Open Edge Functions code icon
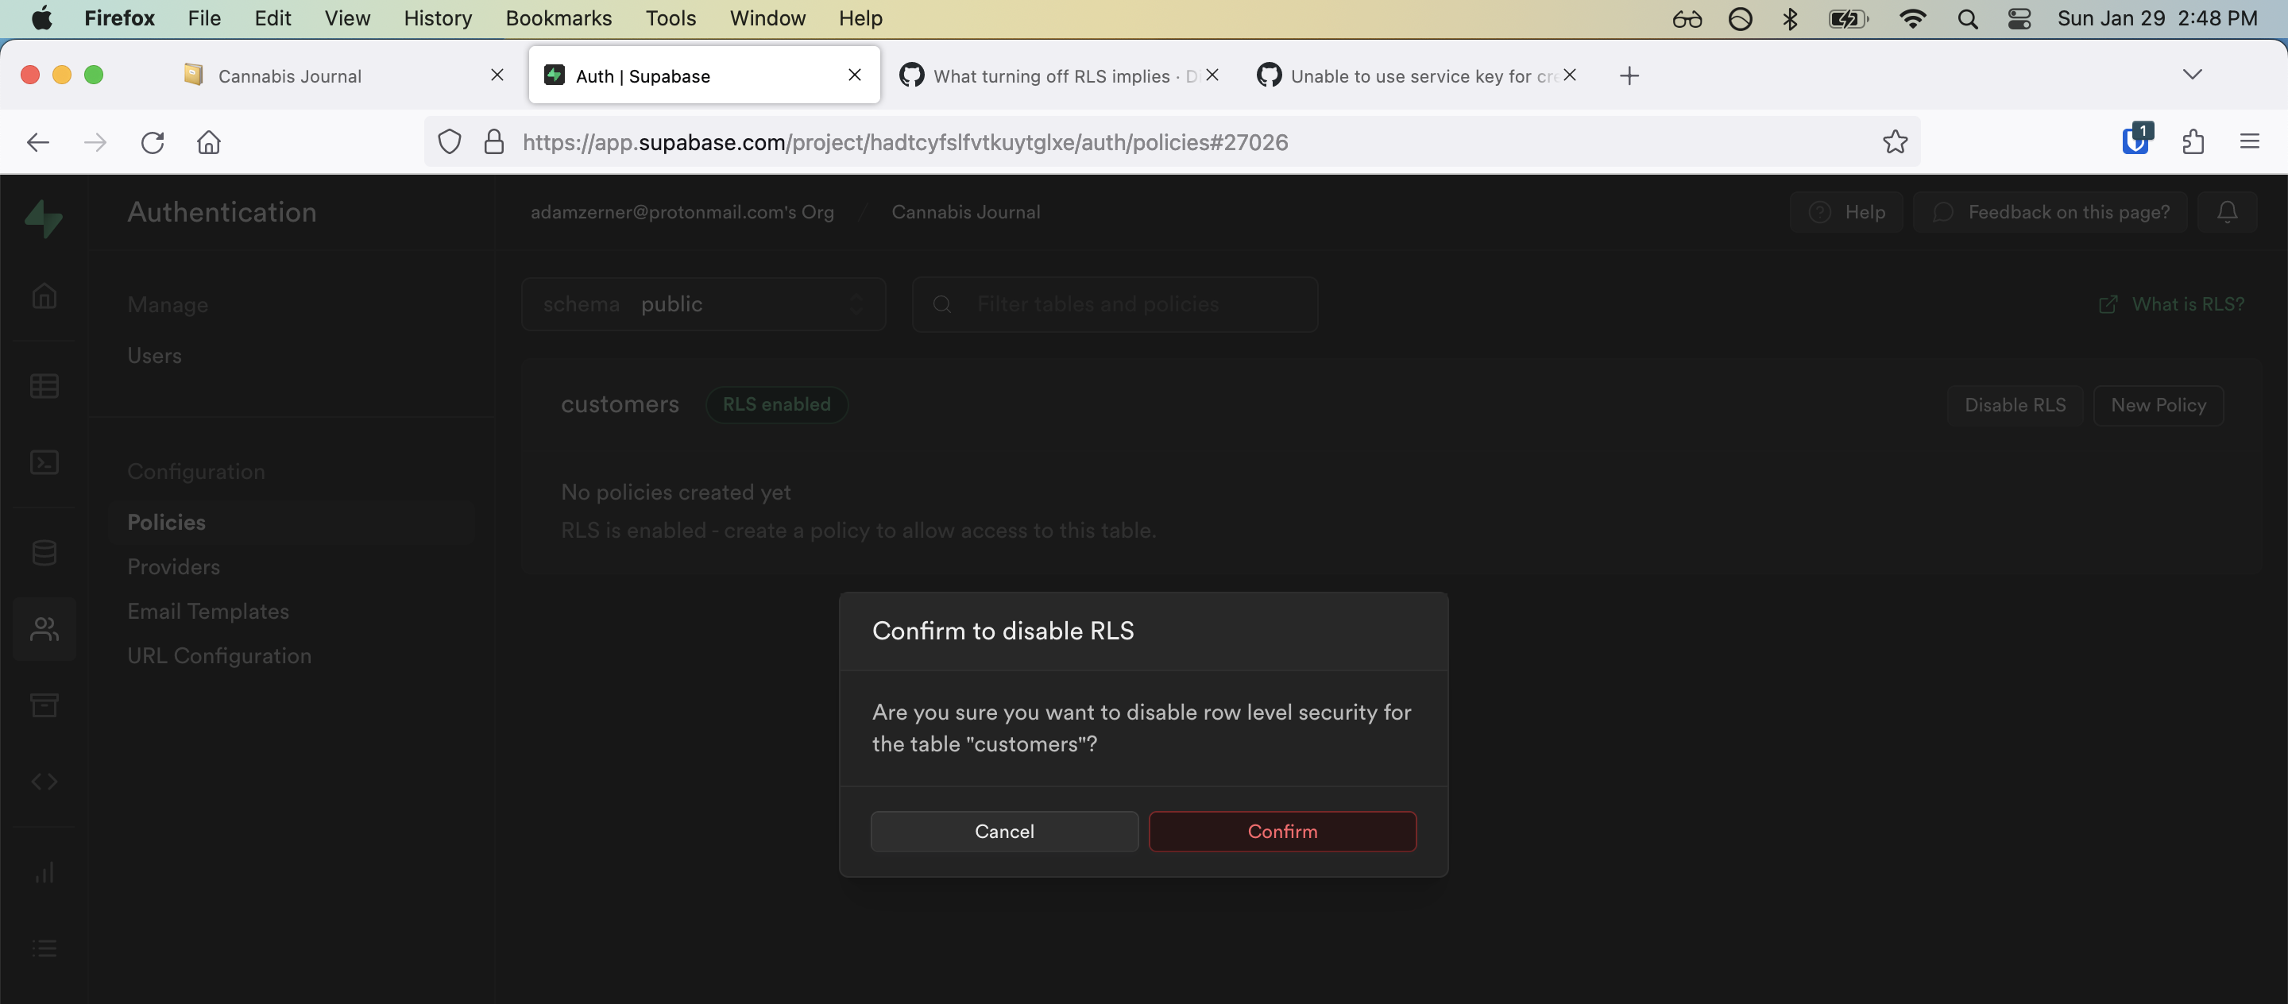The width and height of the screenshot is (2288, 1004). click(44, 782)
